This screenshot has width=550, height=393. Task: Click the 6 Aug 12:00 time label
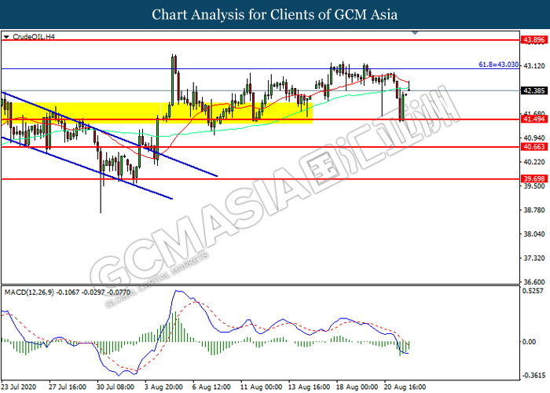pos(211,387)
